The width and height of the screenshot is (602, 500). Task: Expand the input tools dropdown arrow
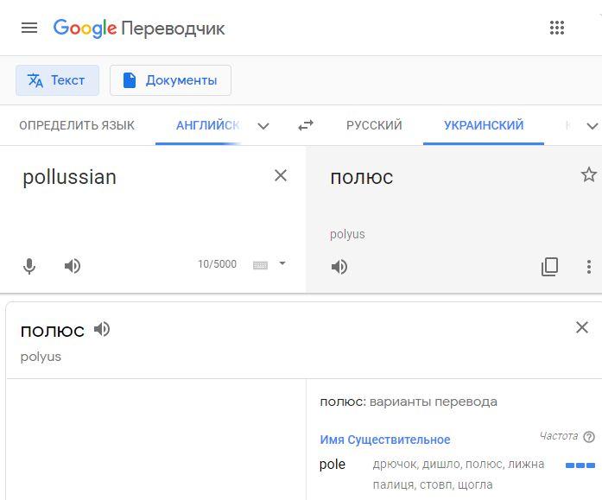[x=282, y=263]
